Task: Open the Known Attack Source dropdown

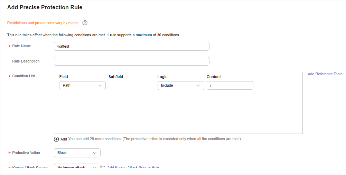Action: pyautogui.click(x=77, y=166)
